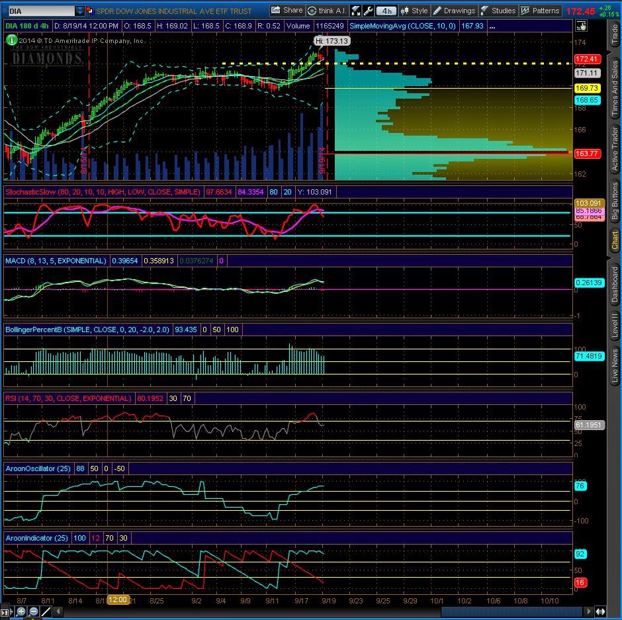Select the AroonOscillator (25) study label
The image size is (622, 620).
(38, 468)
